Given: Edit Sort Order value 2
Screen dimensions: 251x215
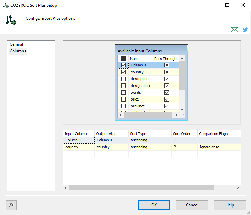Looking at the screenshot, I should click(x=184, y=147).
